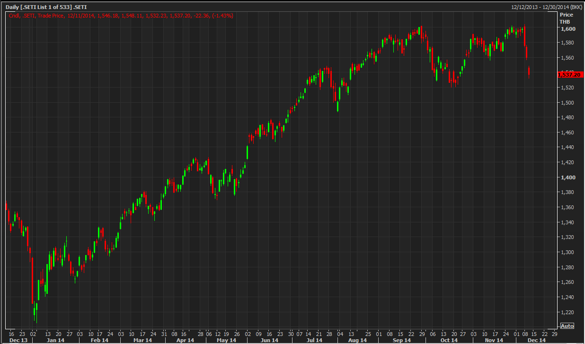
Task: Click the 1,560 price axis label
Action: (x=567, y=58)
